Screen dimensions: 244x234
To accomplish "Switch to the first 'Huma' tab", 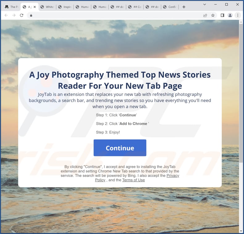I will click(x=82, y=7).
